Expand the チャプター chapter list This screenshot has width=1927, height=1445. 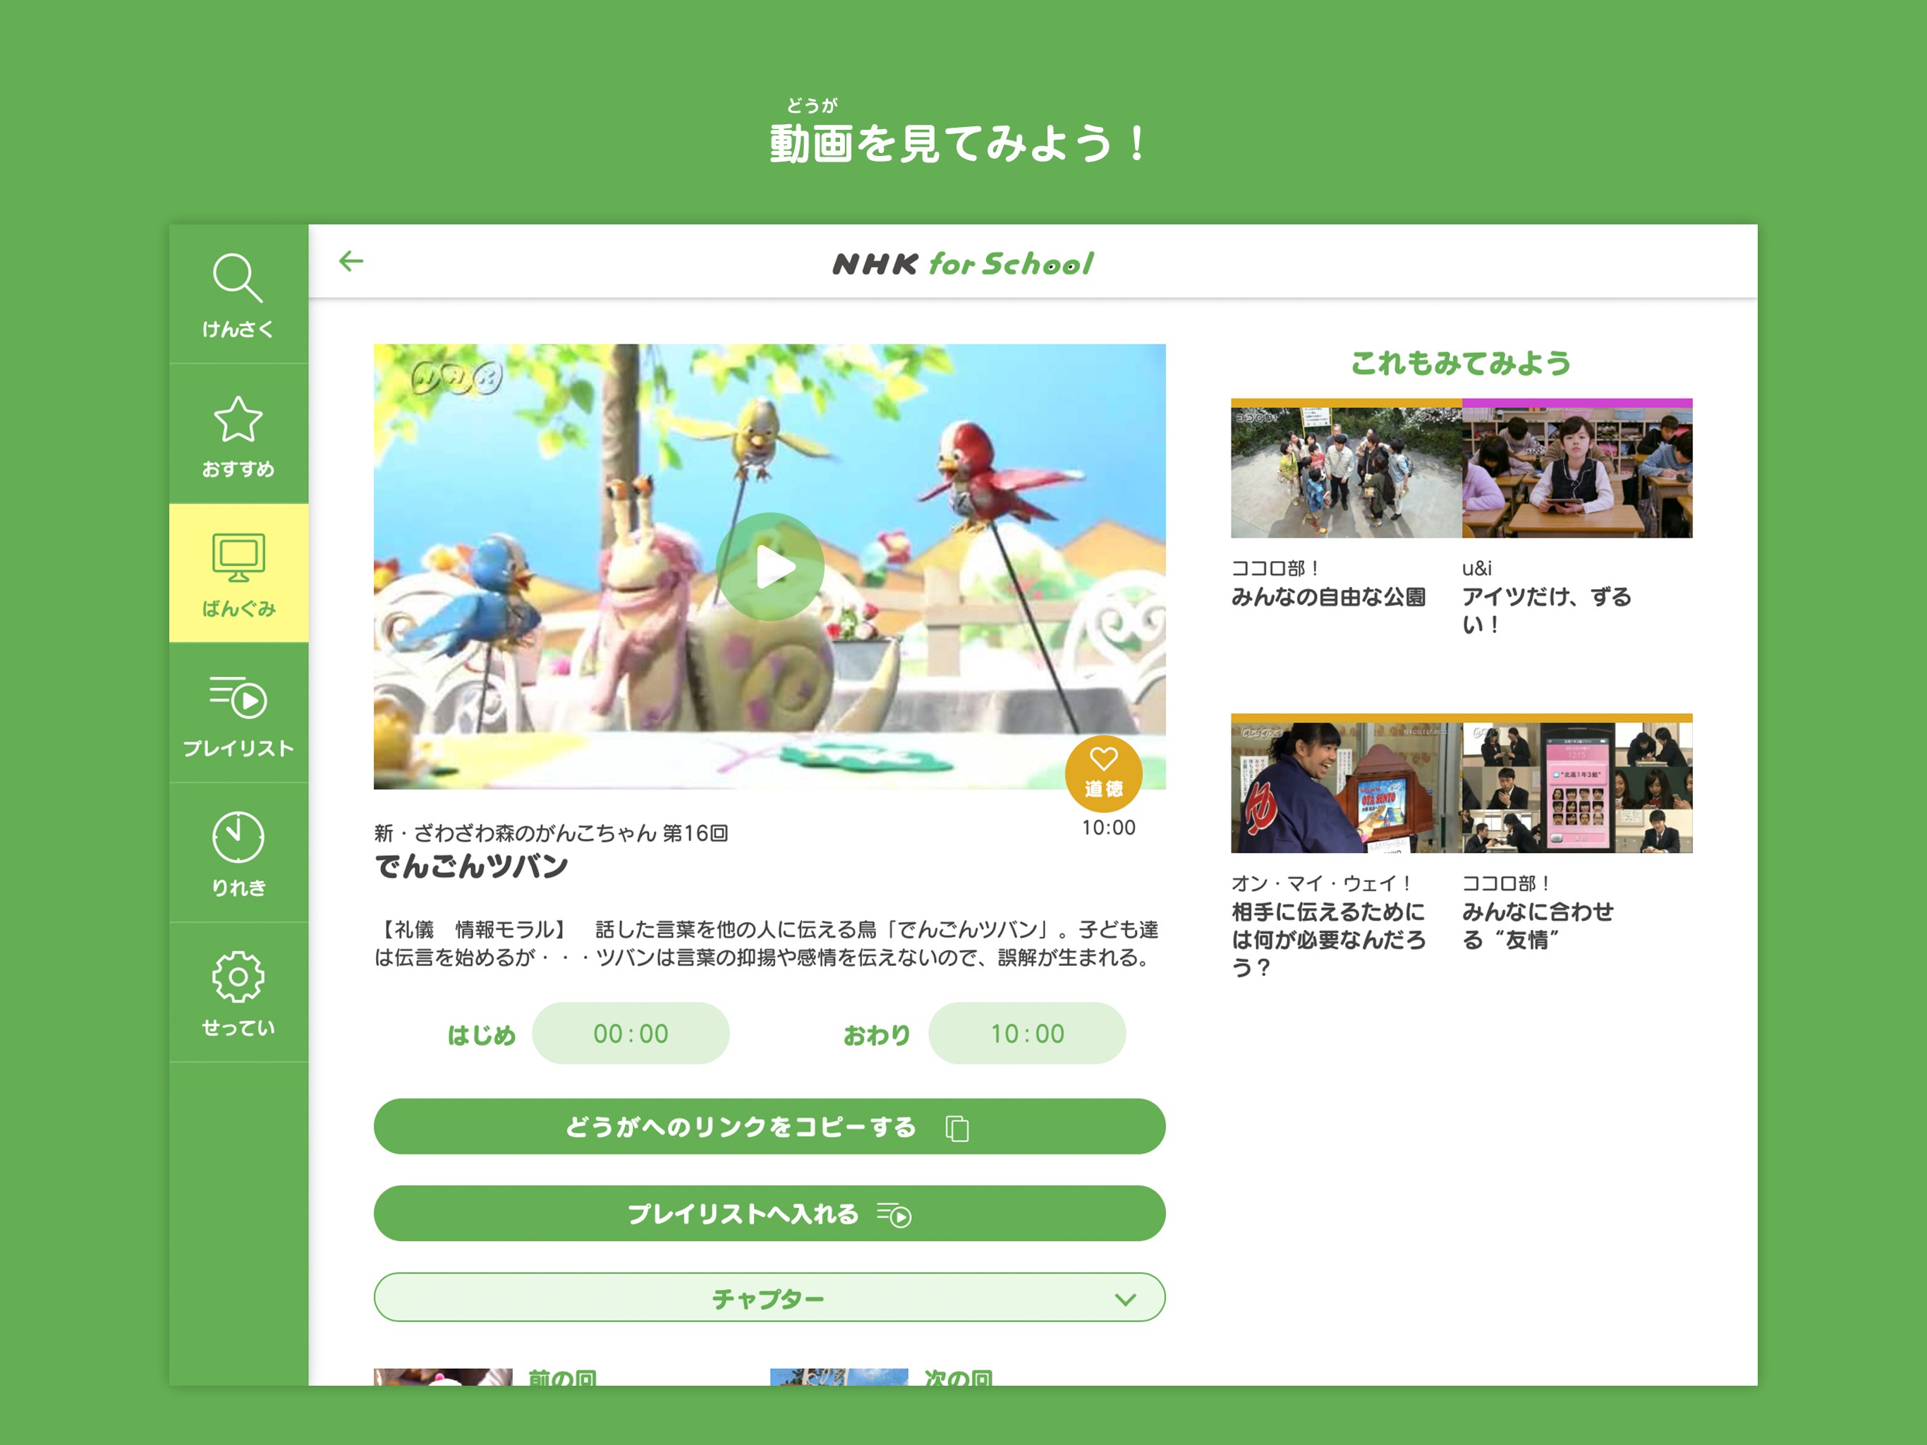(767, 1298)
